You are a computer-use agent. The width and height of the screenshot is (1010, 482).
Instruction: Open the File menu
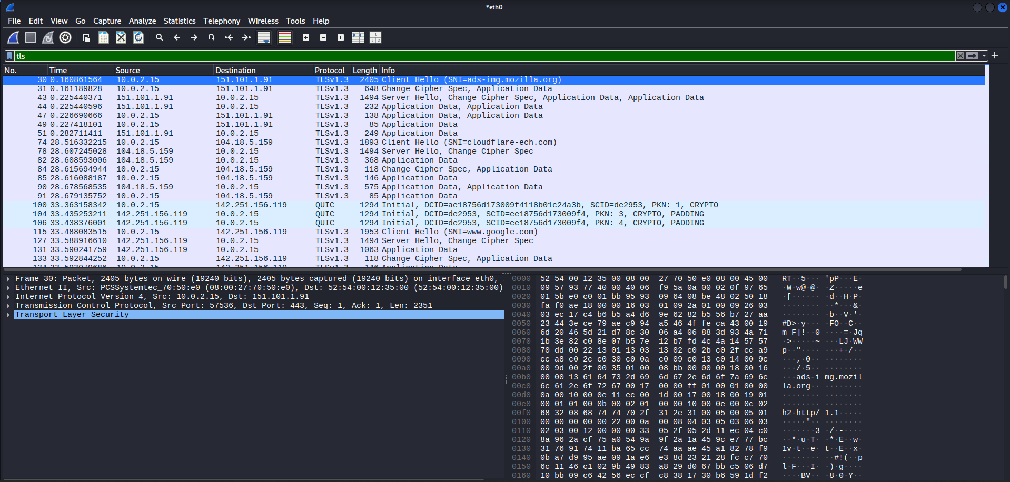click(14, 21)
